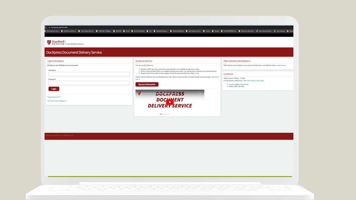Click the Password input field
This screenshot has width=356, height=200.
(89, 83)
